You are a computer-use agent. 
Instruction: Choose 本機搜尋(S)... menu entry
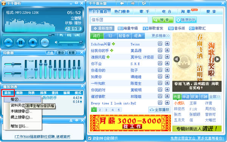[22, 111]
